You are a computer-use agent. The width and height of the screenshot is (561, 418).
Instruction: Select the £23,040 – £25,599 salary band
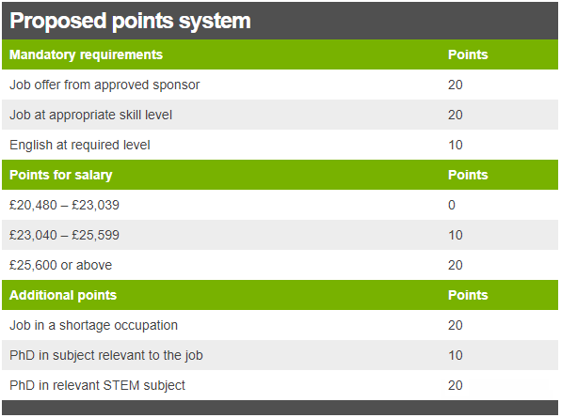point(280,235)
